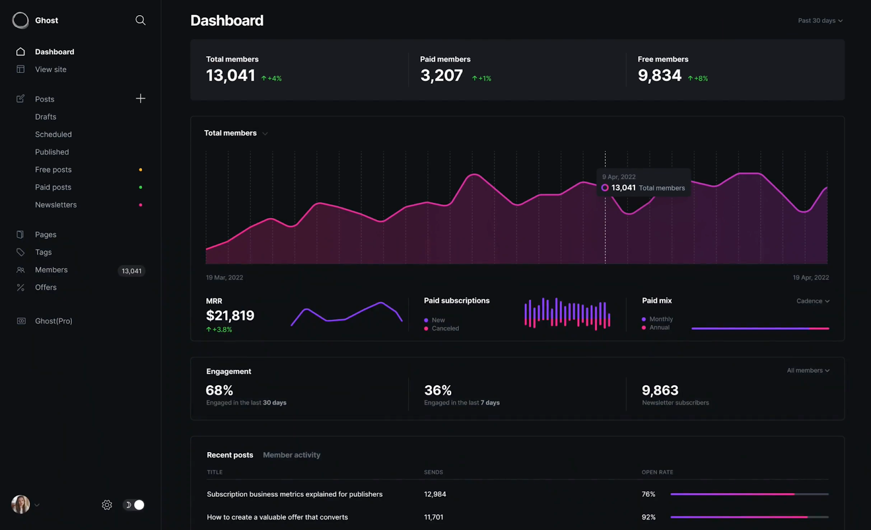The width and height of the screenshot is (871, 530).
Task: View Scheduled posts
Action: coord(53,134)
